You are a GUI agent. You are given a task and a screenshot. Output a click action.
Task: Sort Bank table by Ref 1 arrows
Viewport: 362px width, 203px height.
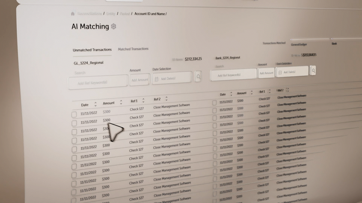(269, 91)
